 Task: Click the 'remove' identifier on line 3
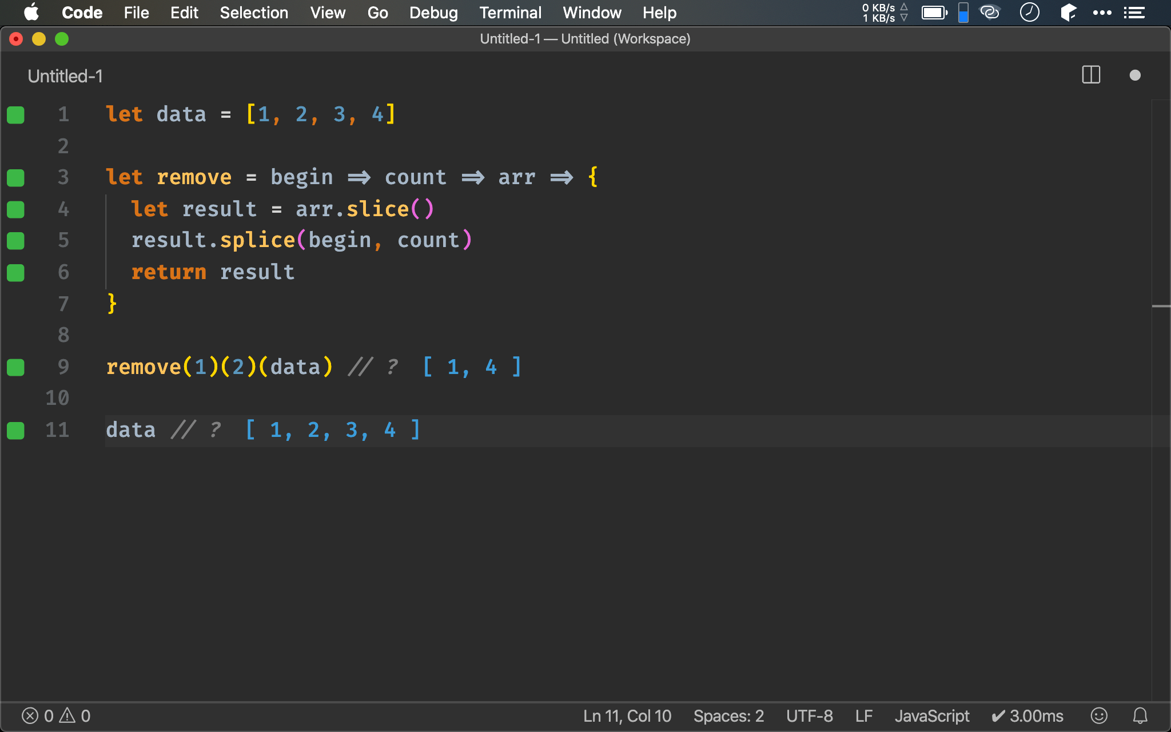click(194, 177)
